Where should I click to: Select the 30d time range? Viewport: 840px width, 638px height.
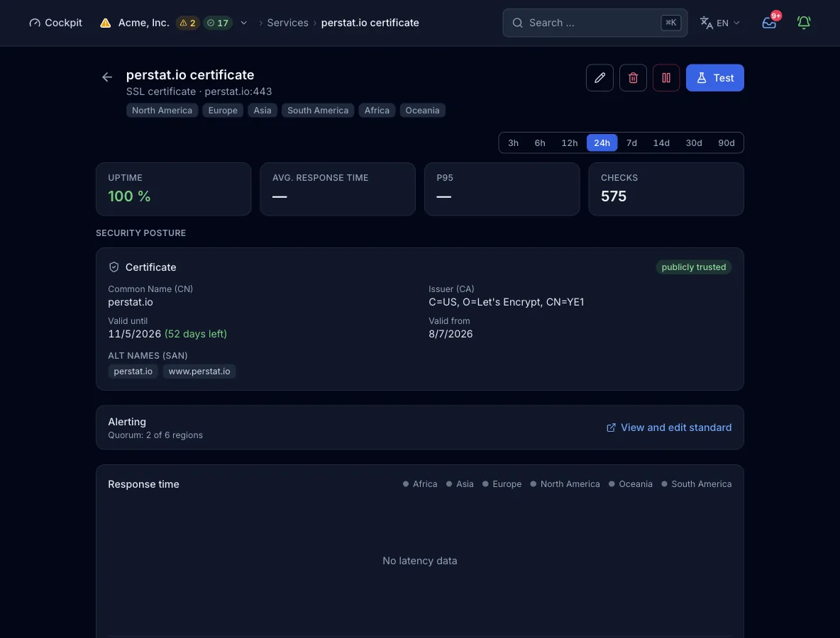(694, 143)
